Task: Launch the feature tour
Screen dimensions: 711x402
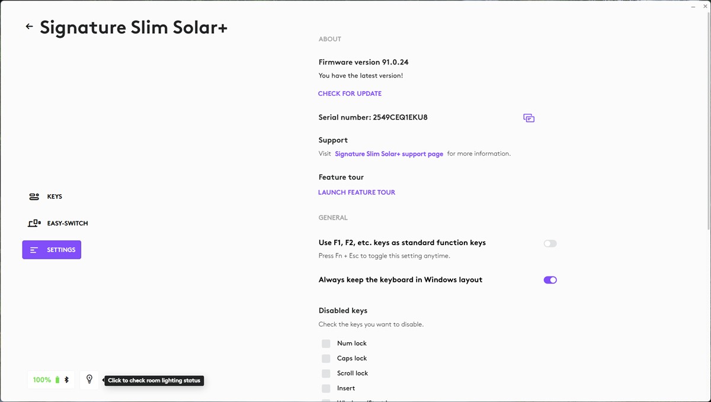Action: [356, 192]
